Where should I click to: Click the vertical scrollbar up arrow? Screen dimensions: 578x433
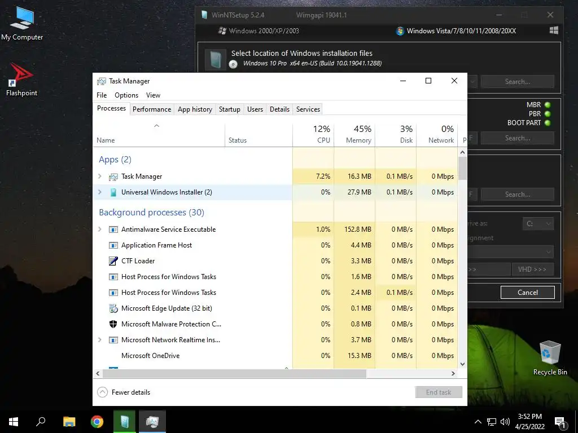point(463,152)
